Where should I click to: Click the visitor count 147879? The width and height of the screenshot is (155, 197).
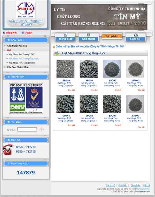pos(26,173)
